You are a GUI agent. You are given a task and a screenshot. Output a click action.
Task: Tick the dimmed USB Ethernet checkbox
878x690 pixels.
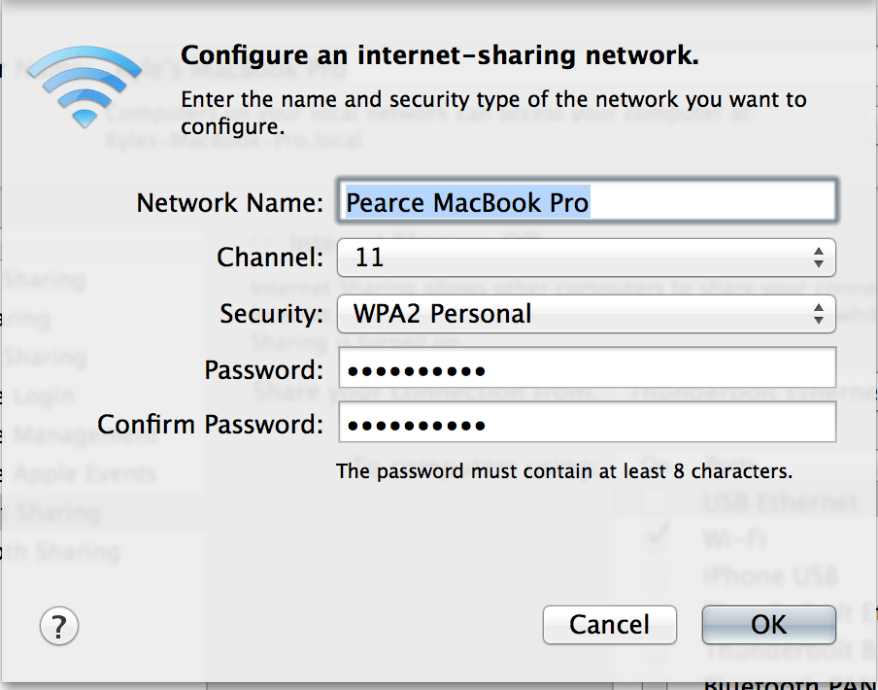(655, 500)
